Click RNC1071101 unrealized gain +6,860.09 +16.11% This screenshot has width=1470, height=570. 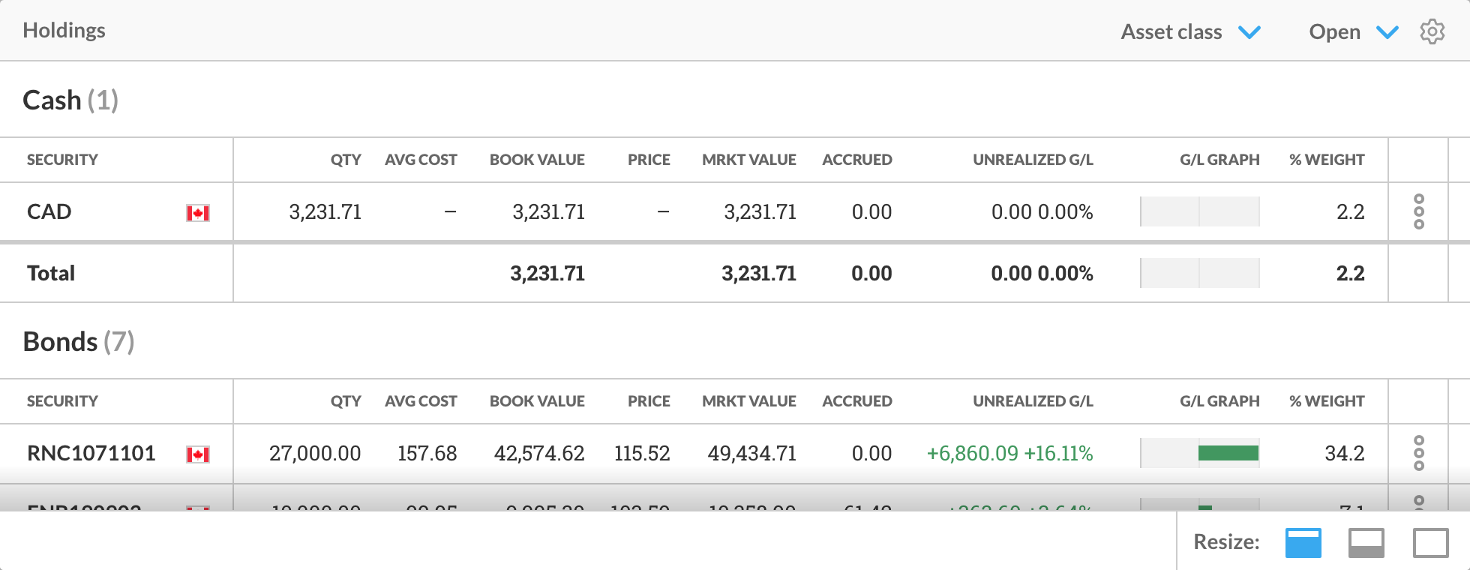pos(1009,453)
